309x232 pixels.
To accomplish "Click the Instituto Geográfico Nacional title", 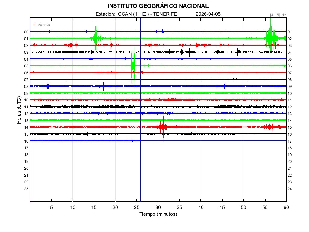I will pyautogui.click(x=158, y=6).
